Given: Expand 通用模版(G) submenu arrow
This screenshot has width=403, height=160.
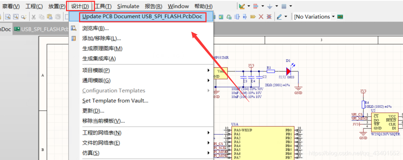Looking at the screenshot, I should click(209, 80).
